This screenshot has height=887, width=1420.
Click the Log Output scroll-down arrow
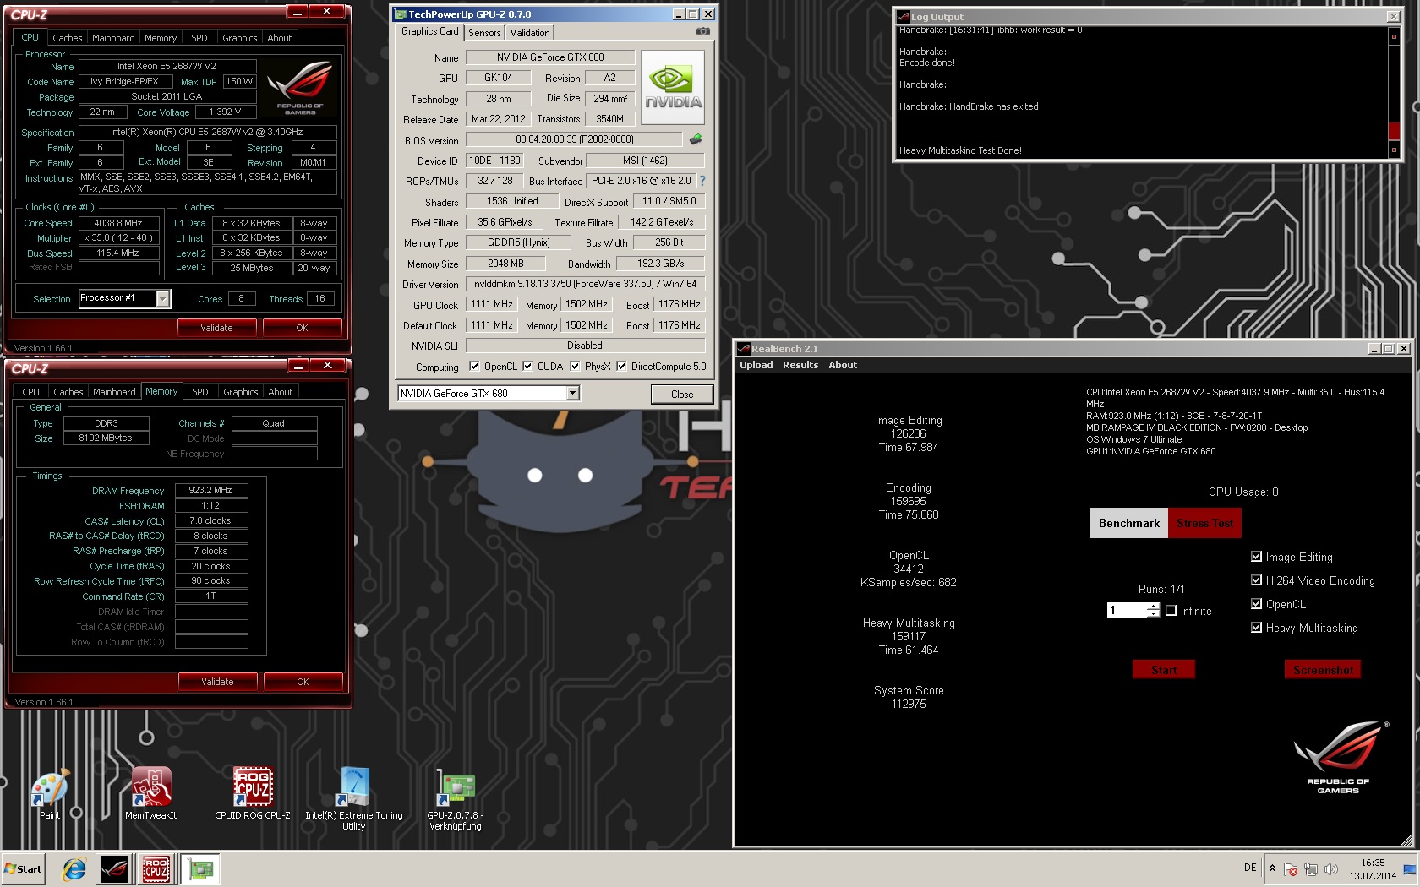(1394, 150)
